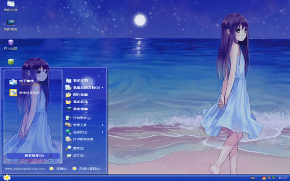Expand 我最近的文档(D) submenu arrow
Screen dimensions: 290x181
pyautogui.click(x=102, y=87)
